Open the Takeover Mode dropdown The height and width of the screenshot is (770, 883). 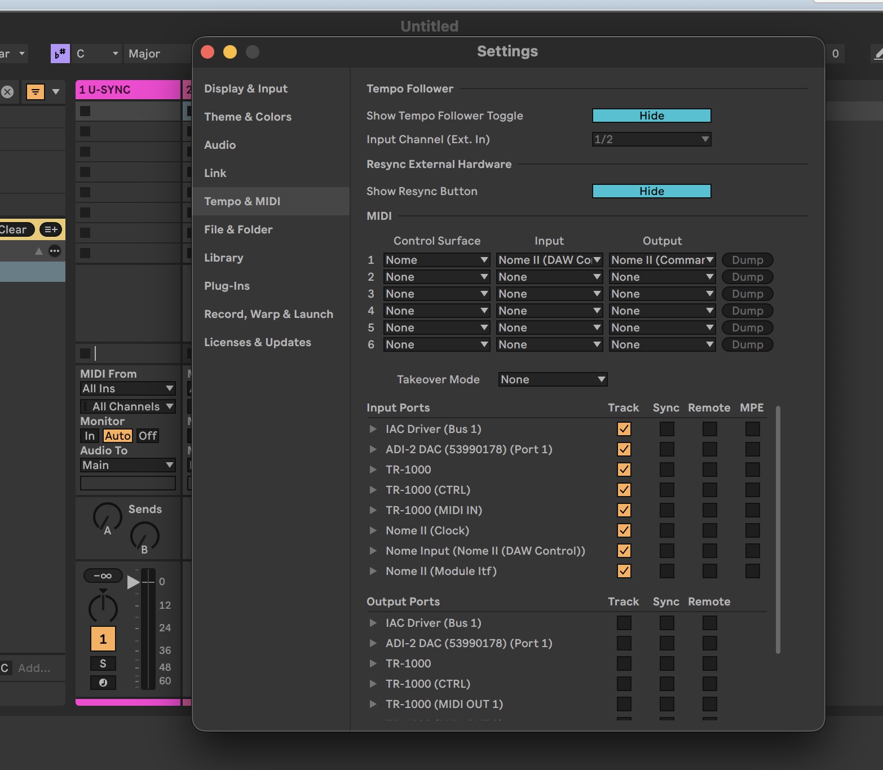pyautogui.click(x=553, y=379)
